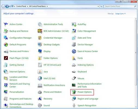
Task: Open the Flash Player icon
Action: (x=6, y=58)
